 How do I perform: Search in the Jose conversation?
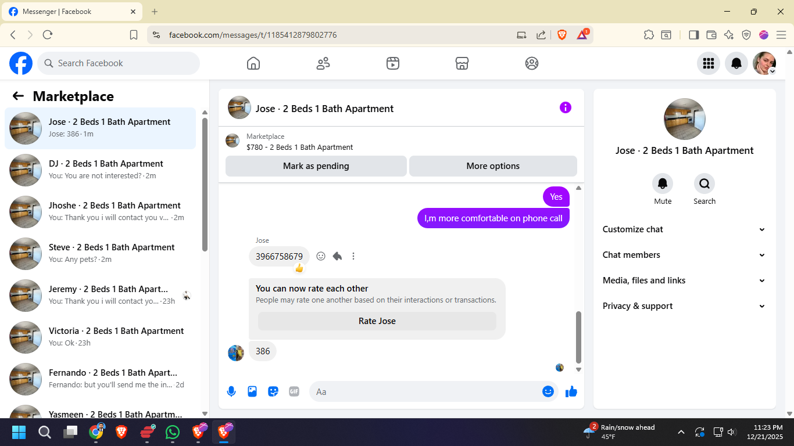704,184
